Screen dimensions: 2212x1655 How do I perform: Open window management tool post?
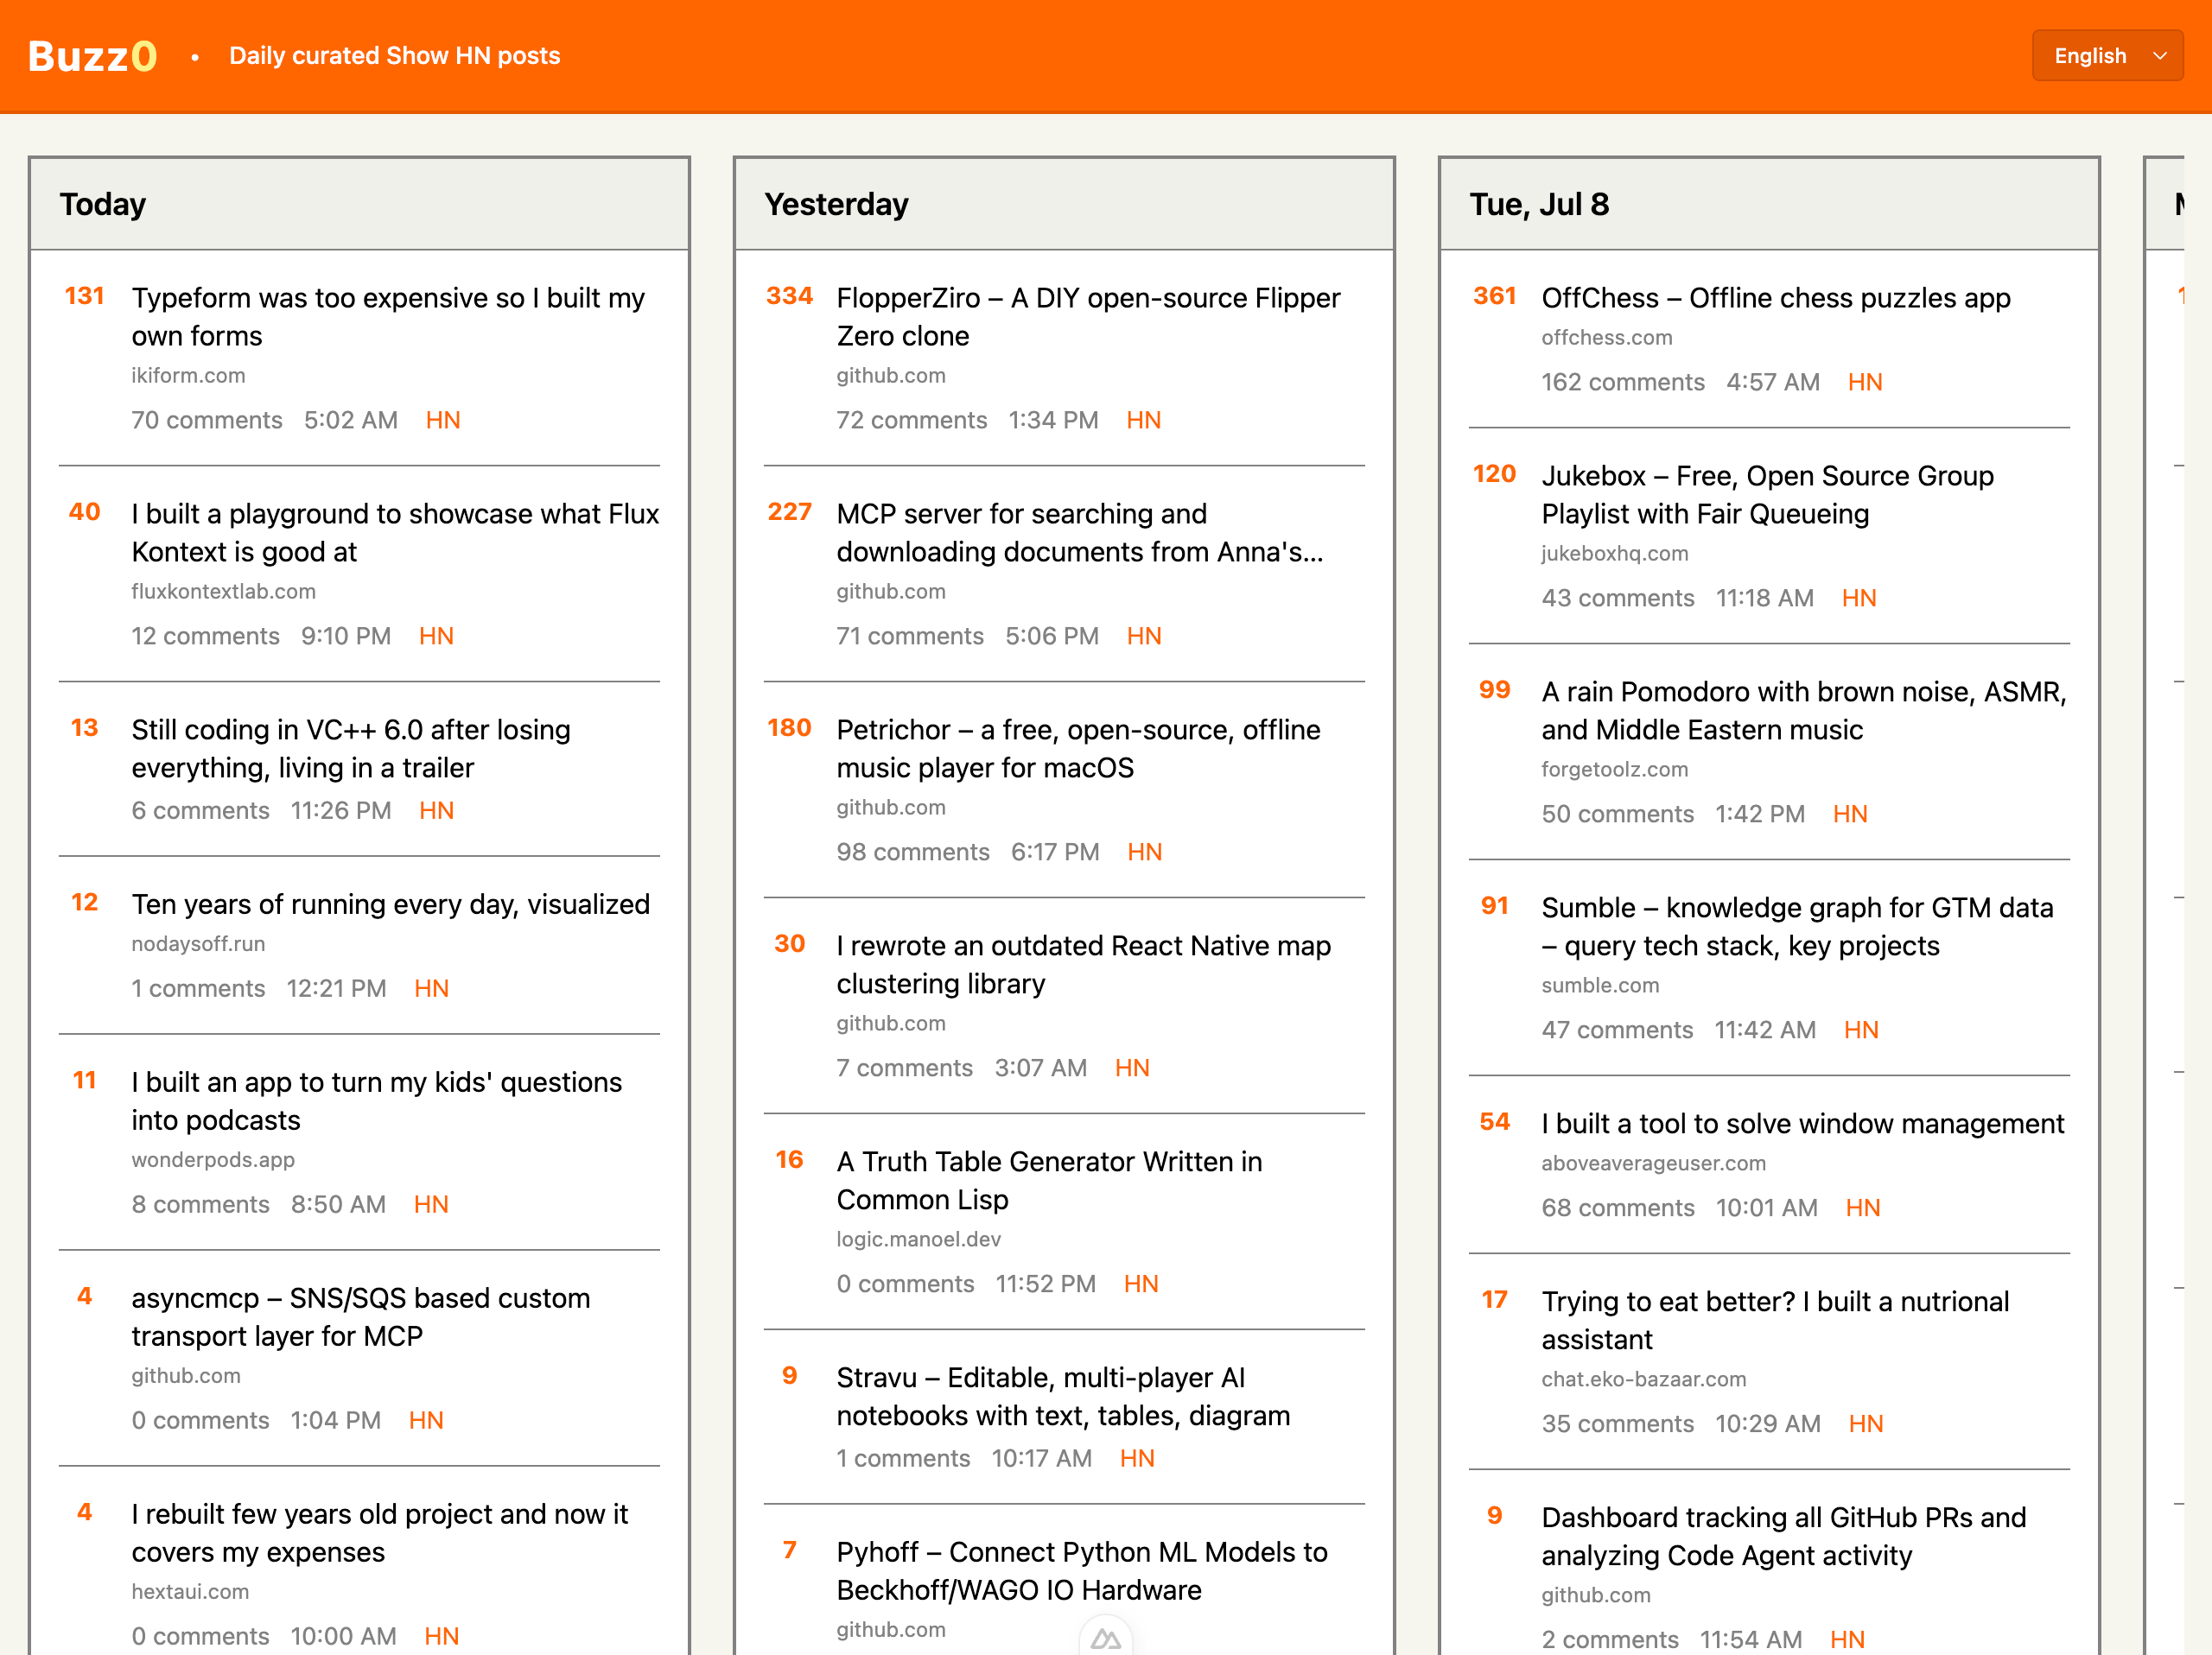tap(1802, 1123)
